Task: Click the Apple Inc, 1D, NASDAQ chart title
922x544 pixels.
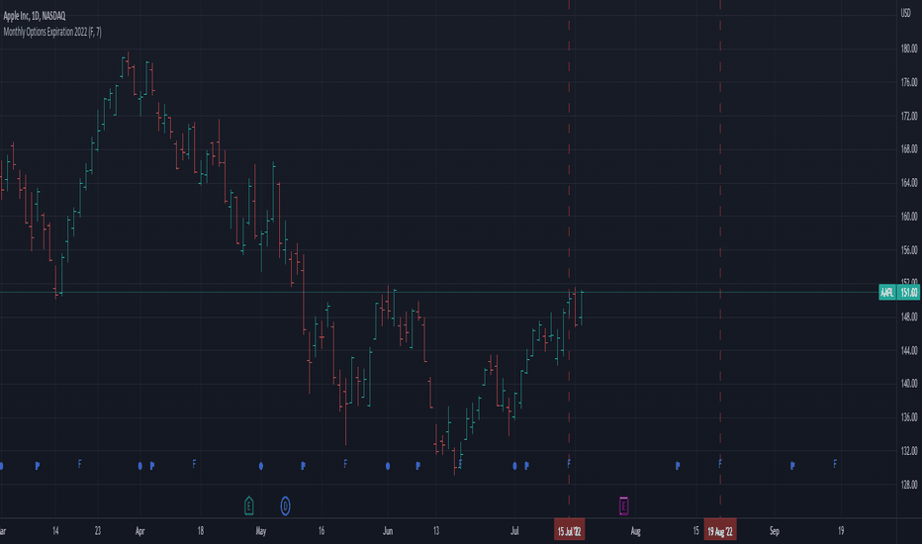Action: pos(35,16)
